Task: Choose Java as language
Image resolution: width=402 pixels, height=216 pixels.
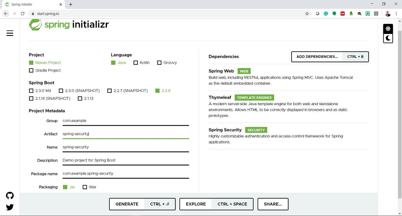Action: (119, 63)
